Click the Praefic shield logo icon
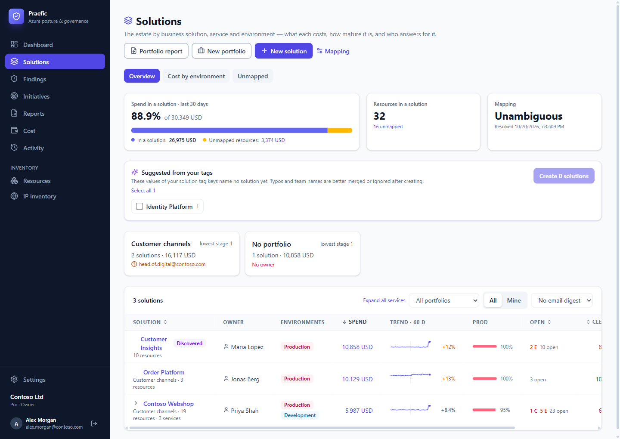 point(16,16)
